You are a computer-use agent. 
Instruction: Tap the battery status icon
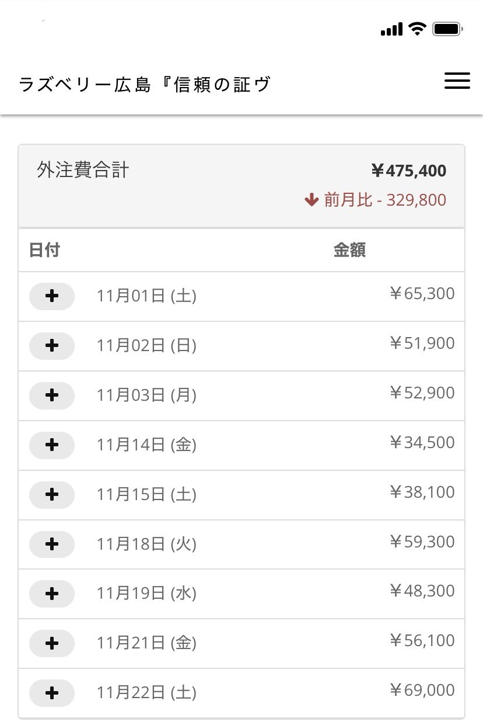point(447,29)
